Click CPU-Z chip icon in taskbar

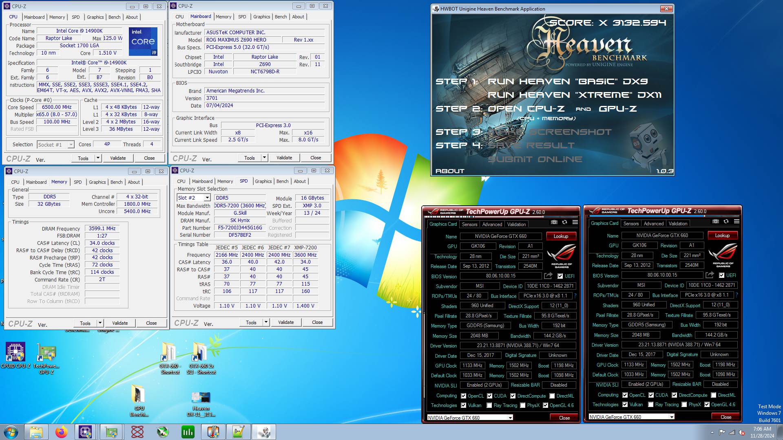85,432
